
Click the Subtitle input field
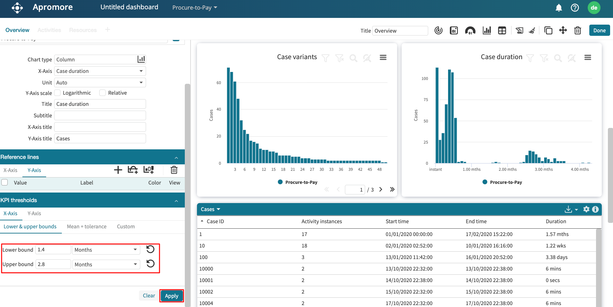(x=100, y=115)
